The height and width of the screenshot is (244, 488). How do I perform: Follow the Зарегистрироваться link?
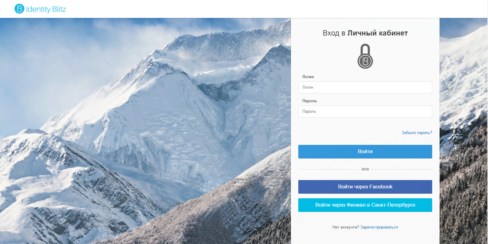click(x=379, y=227)
